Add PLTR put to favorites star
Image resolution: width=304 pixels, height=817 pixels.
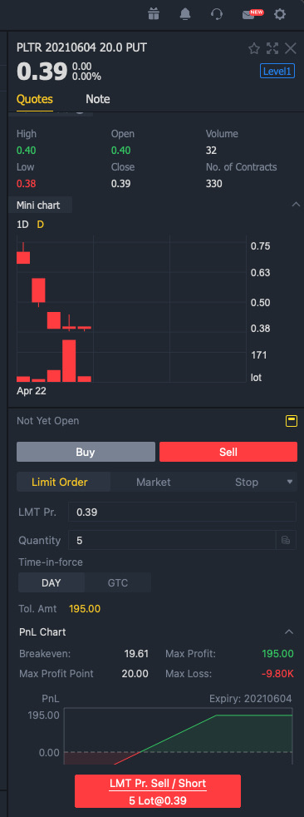coord(254,49)
